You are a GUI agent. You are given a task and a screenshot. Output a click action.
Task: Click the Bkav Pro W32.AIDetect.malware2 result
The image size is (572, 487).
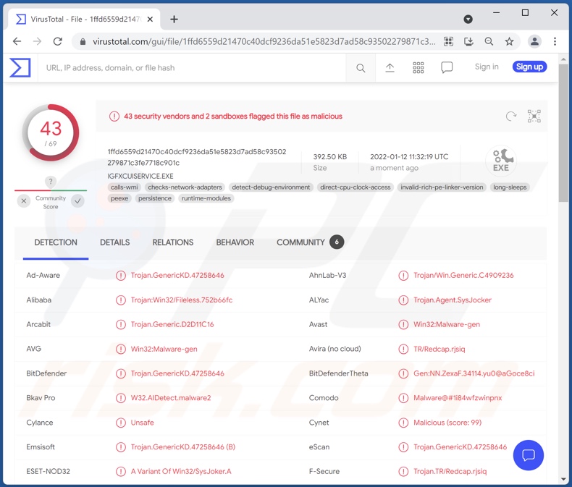(171, 398)
